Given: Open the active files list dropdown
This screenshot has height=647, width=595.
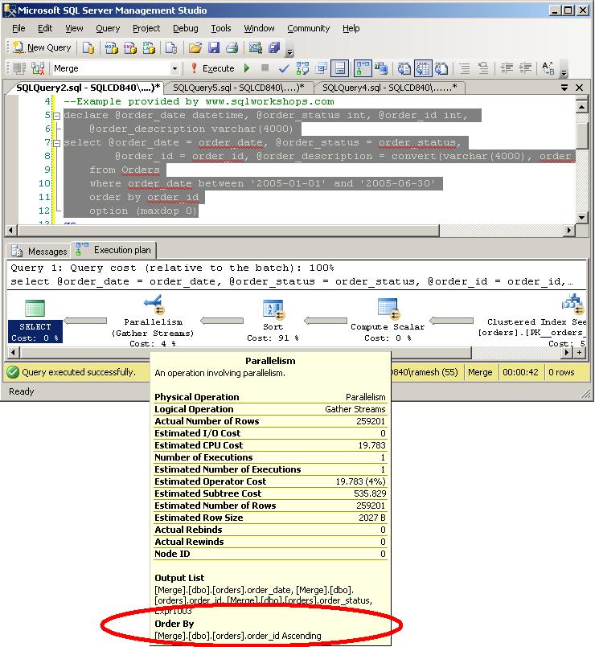Looking at the screenshot, I should click(x=564, y=88).
